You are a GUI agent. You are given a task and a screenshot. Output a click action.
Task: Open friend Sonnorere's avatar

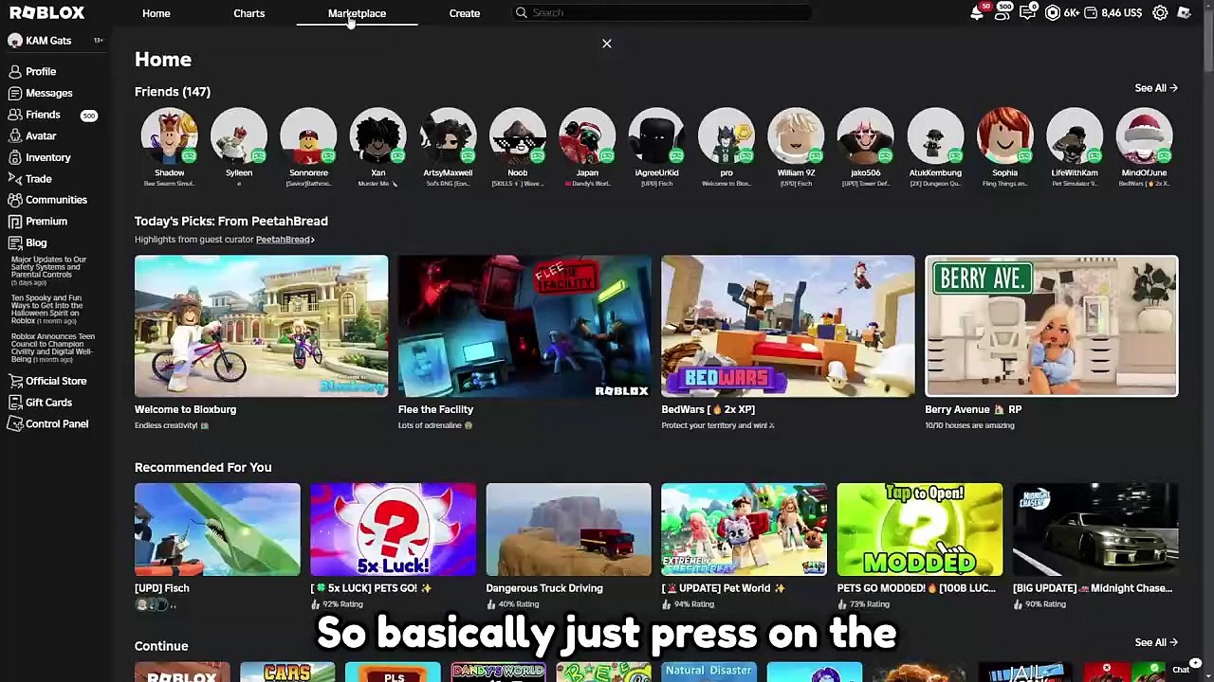pos(308,135)
